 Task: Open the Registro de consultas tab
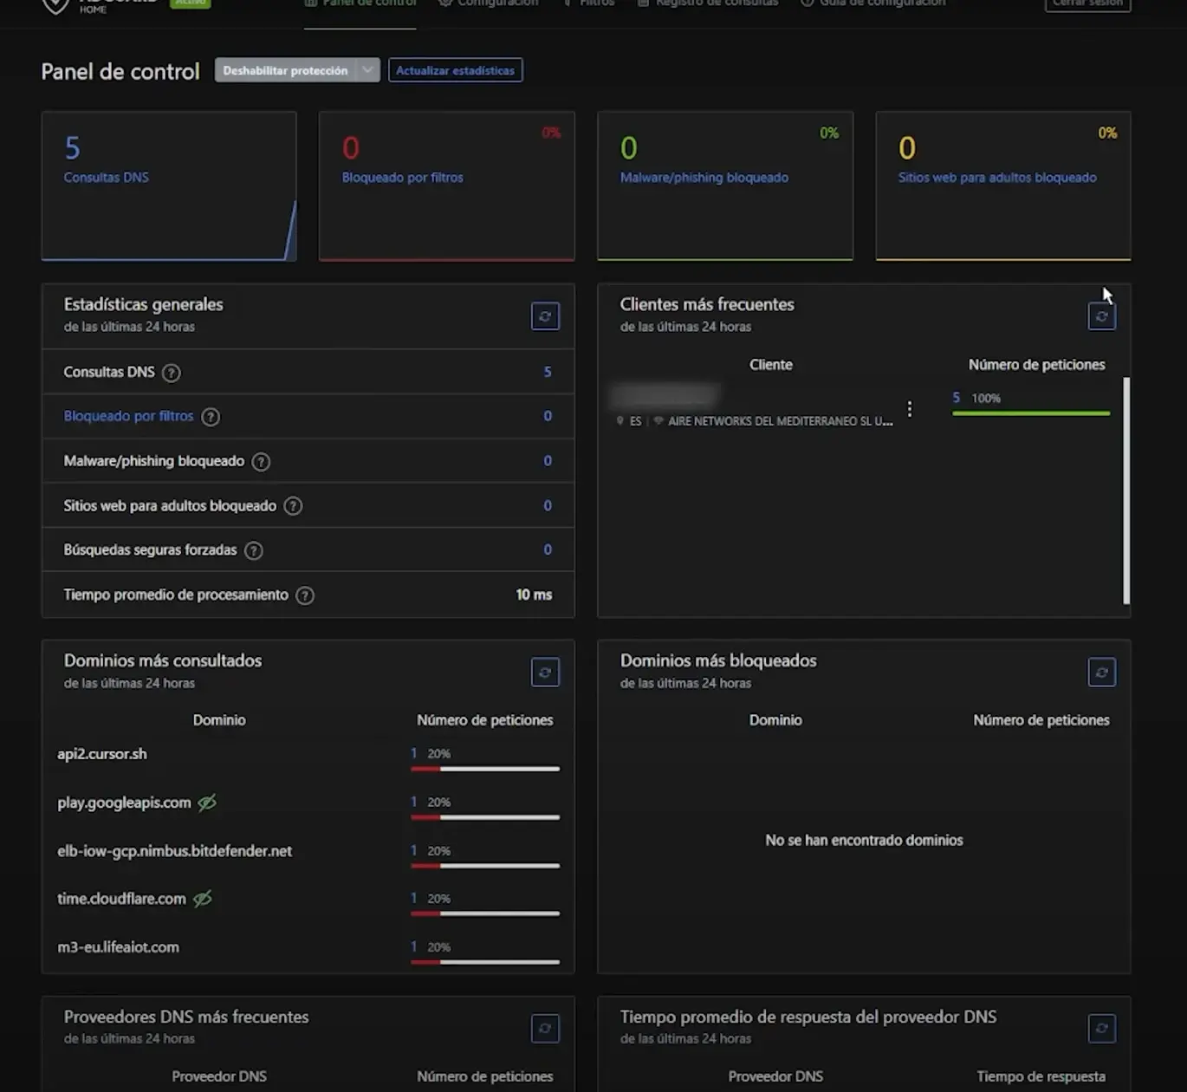click(x=708, y=3)
